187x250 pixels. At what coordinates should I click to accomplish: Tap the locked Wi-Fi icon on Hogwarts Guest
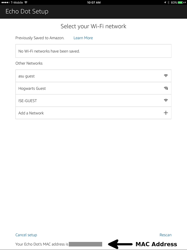[x=166, y=88]
